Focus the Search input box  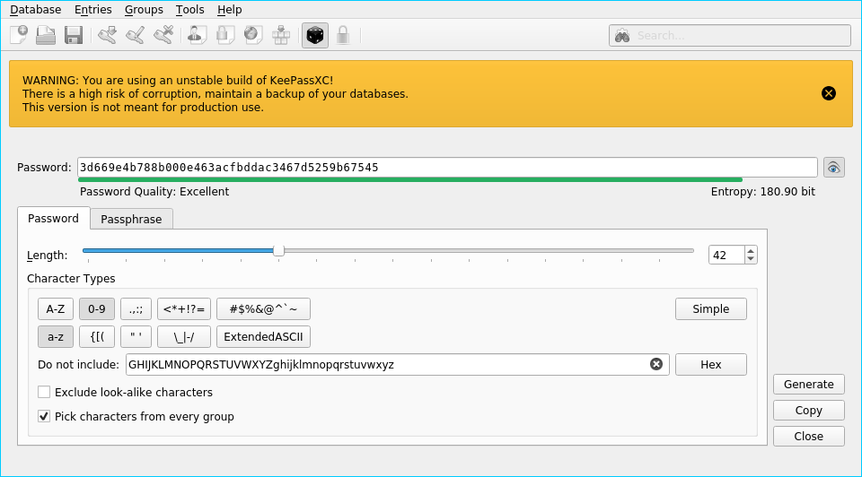729,36
